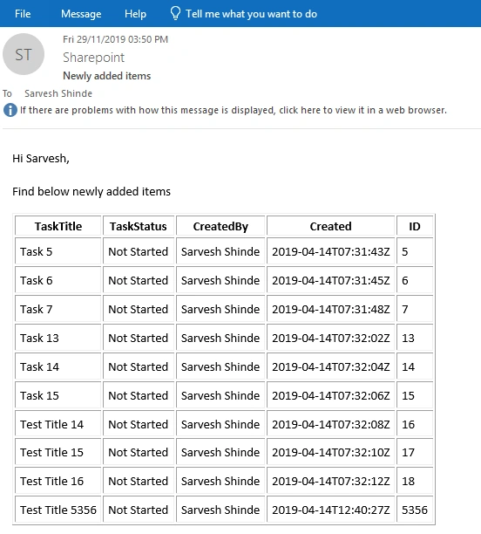
Task: Open the File menu
Action: coord(23,14)
